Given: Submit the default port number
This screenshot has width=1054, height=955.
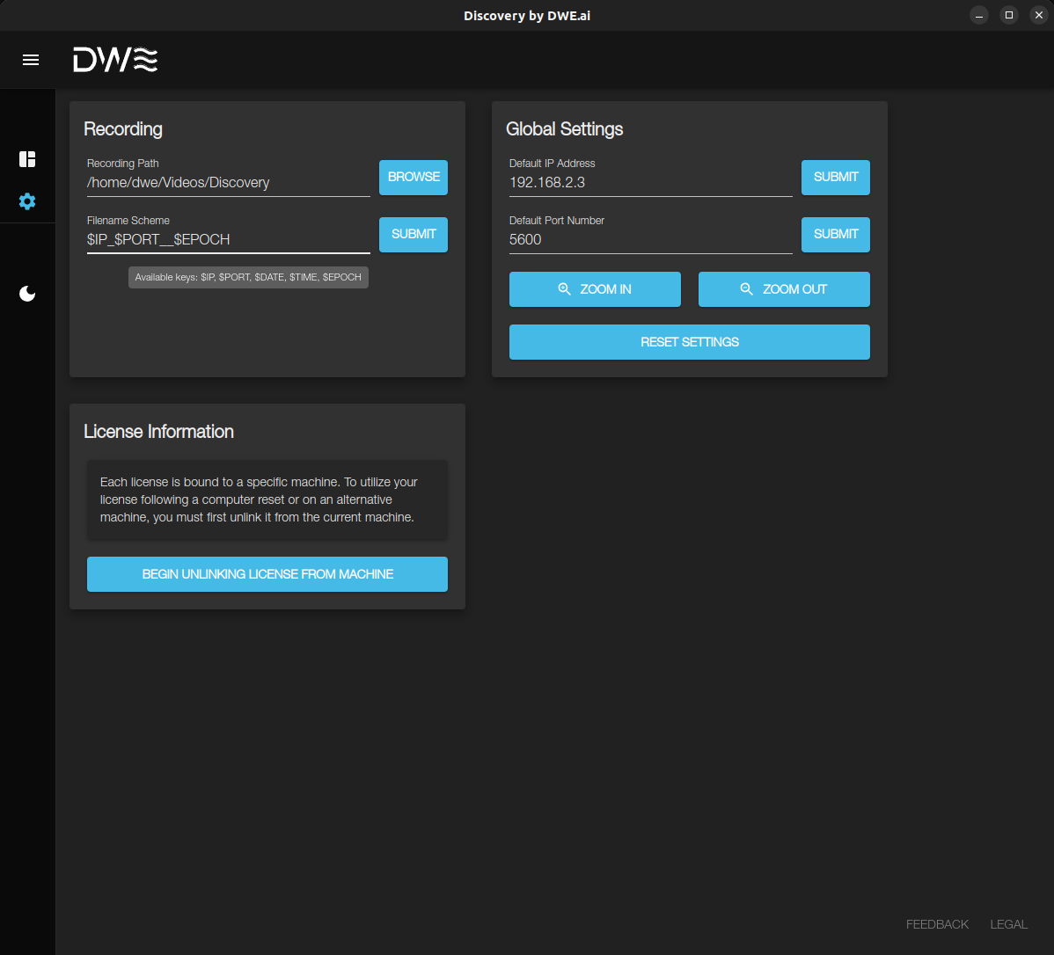Looking at the screenshot, I should [x=836, y=235].
